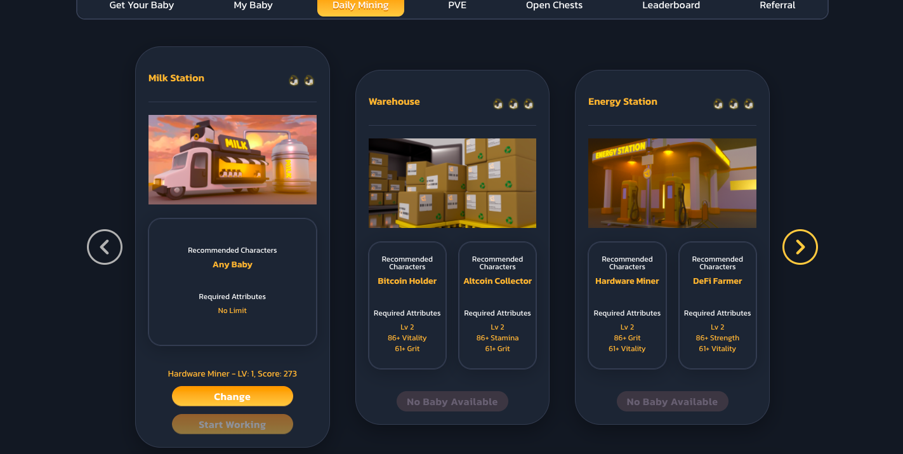Click second difficulty icon on Warehouse card
This screenshot has width=903, height=454.
coord(513,103)
